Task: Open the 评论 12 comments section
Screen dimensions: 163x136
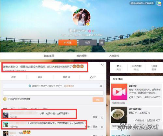Action: [67, 77]
